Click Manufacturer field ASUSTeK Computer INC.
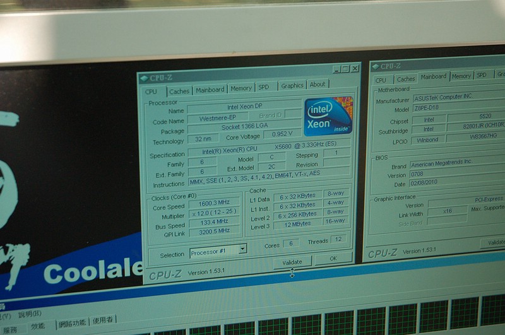The height and width of the screenshot is (335, 505). coord(459,97)
